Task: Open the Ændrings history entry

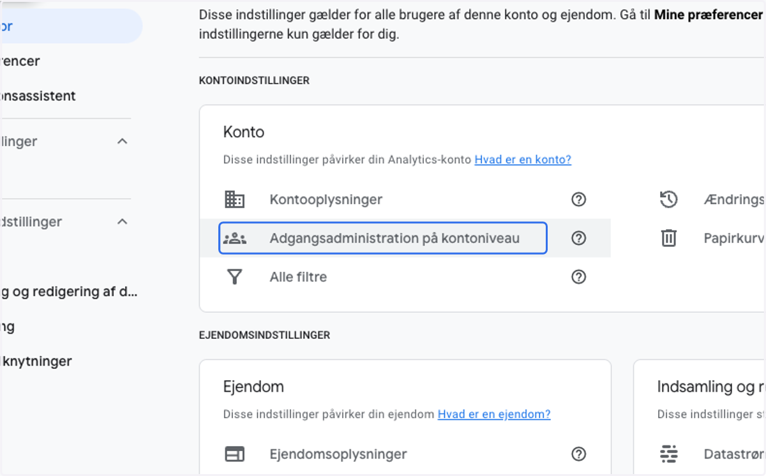Action: point(733,200)
